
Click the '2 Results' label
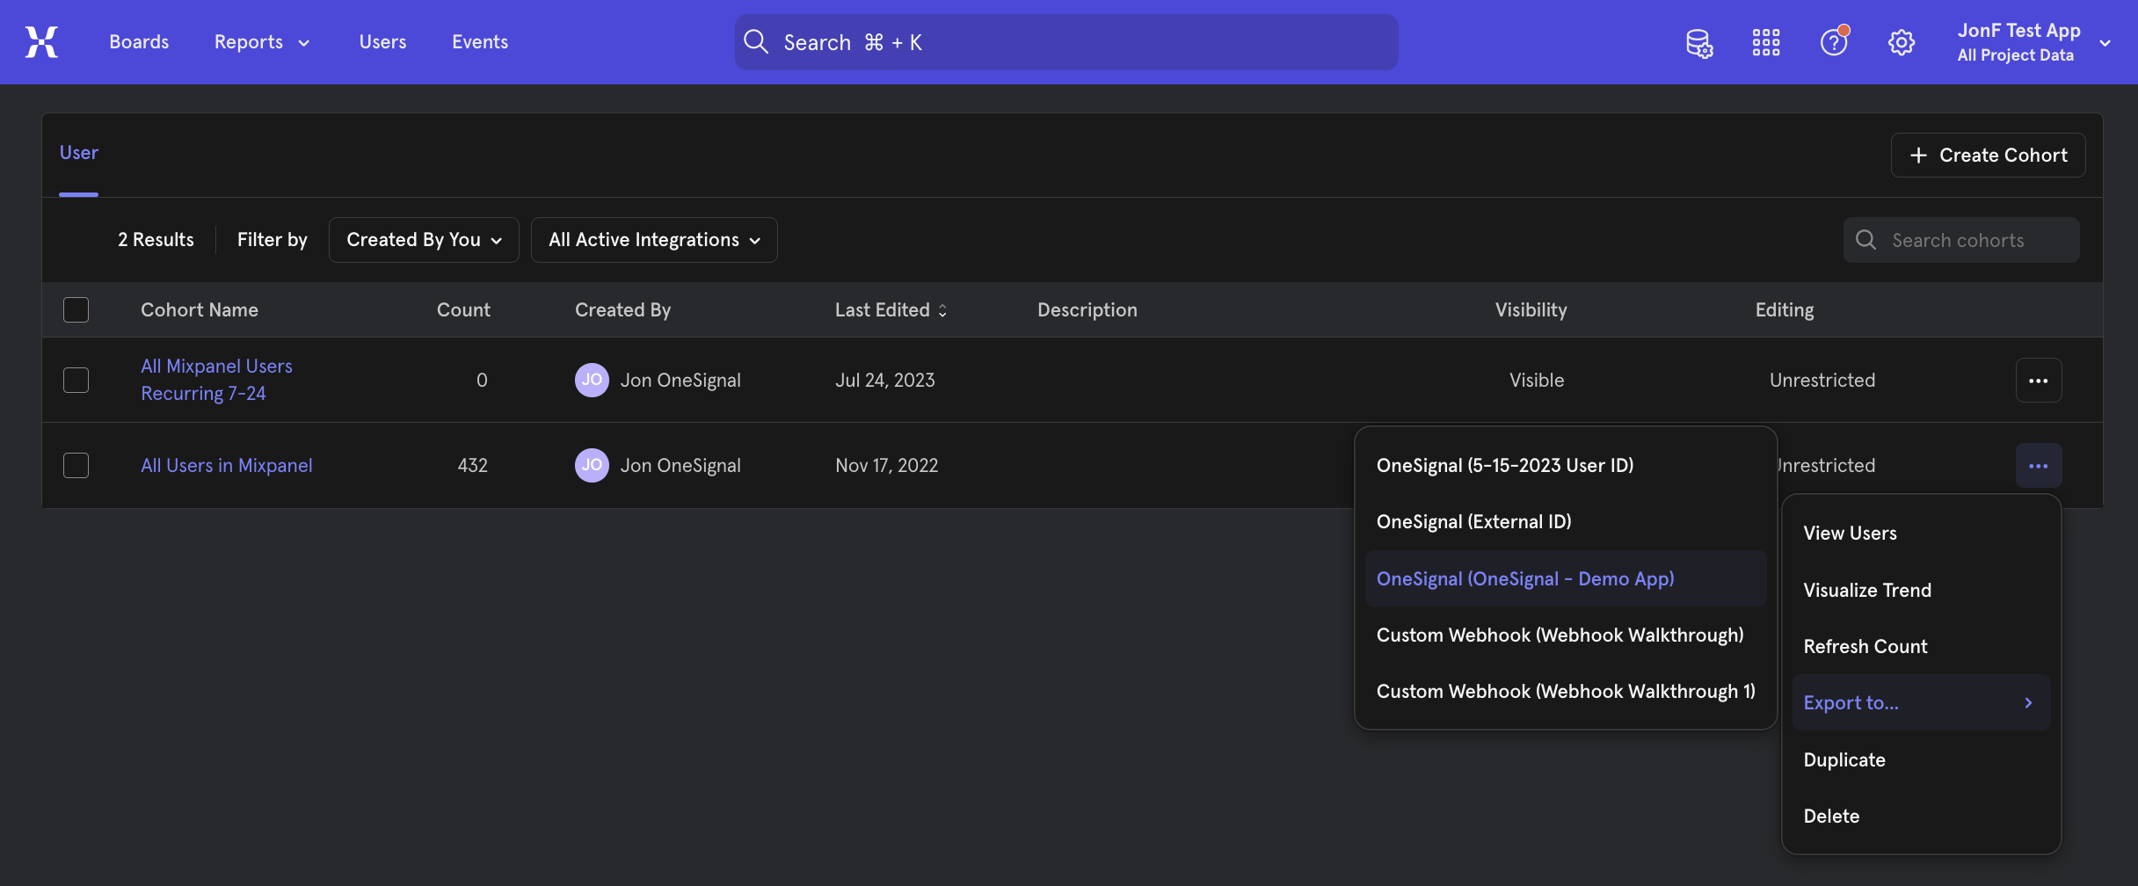[x=156, y=240]
